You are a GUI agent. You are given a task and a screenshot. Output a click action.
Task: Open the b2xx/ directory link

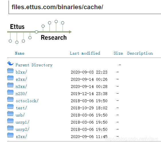21,72
